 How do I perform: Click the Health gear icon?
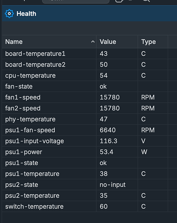click(x=9, y=14)
